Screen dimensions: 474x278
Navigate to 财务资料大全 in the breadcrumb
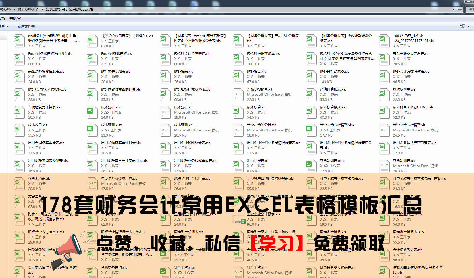[28, 9]
